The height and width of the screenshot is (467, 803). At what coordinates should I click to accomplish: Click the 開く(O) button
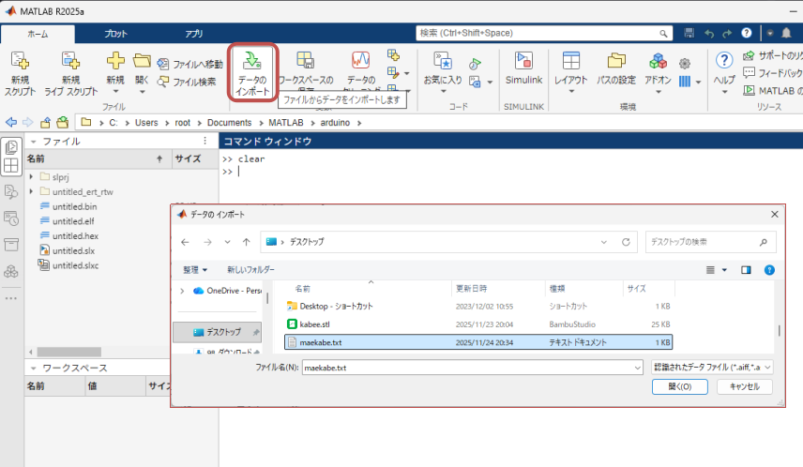[680, 386]
